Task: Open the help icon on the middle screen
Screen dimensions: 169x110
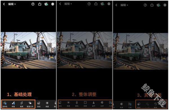Action: pos(89,4)
